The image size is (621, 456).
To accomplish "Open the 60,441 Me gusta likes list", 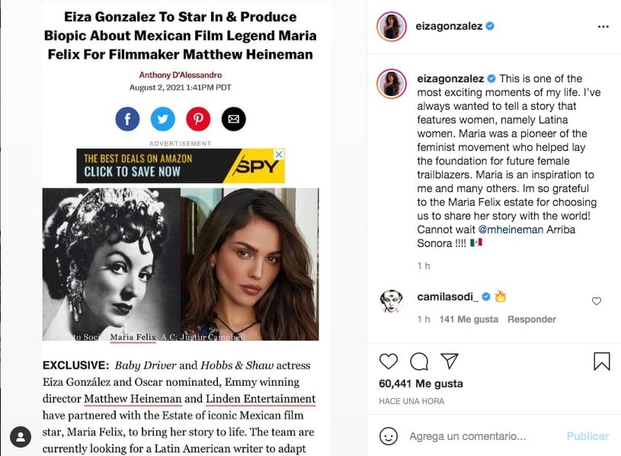I will pyautogui.click(x=421, y=384).
